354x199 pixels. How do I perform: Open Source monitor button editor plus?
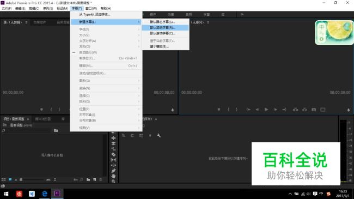pos(173,110)
